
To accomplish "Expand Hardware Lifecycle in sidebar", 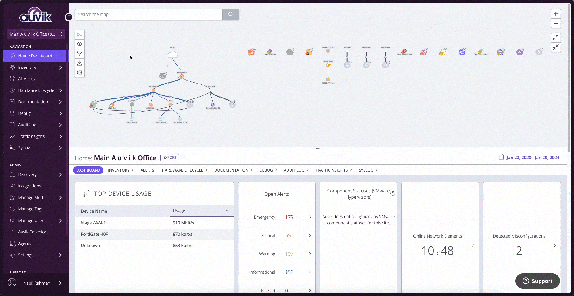I will tap(61, 90).
